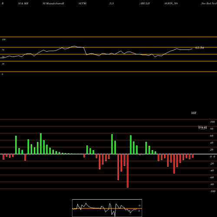
Task: Click the -80 label on MR axis
Action: pos(212,184)
